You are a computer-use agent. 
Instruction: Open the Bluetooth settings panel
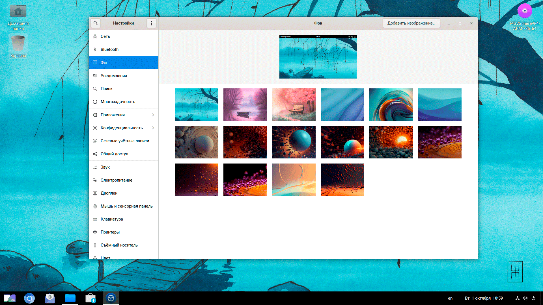109,49
